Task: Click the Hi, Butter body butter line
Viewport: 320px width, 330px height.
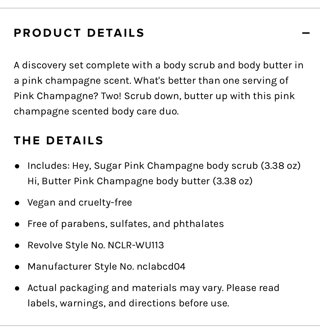Action: coord(140,181)
